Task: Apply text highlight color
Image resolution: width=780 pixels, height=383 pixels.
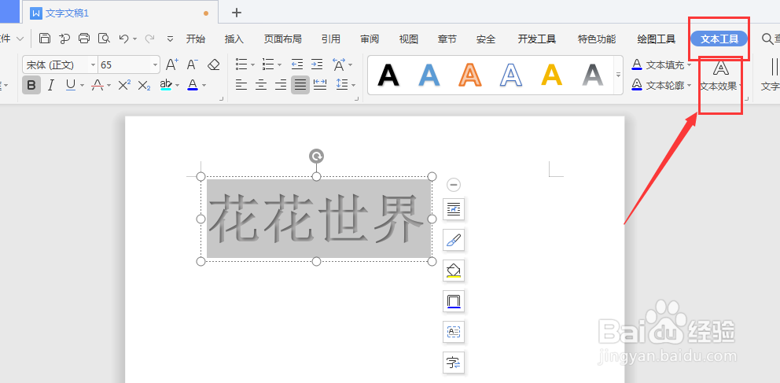Action: click(166, 85)
